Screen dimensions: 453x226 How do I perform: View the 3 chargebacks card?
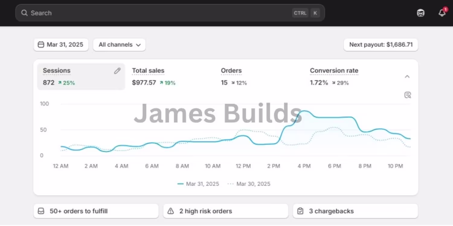(355, 211)
